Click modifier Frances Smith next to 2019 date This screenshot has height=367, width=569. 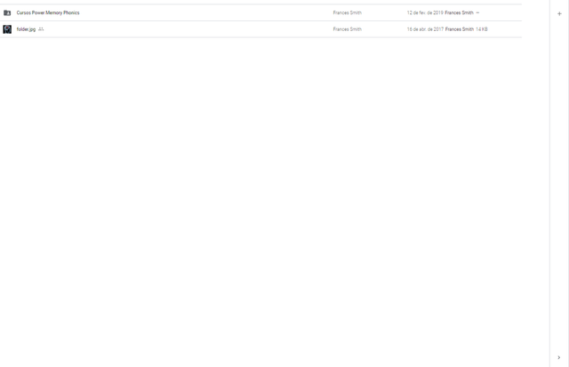[459, 12]
